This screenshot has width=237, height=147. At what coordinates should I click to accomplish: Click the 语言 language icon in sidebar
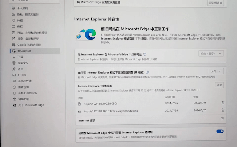(14, 69)
